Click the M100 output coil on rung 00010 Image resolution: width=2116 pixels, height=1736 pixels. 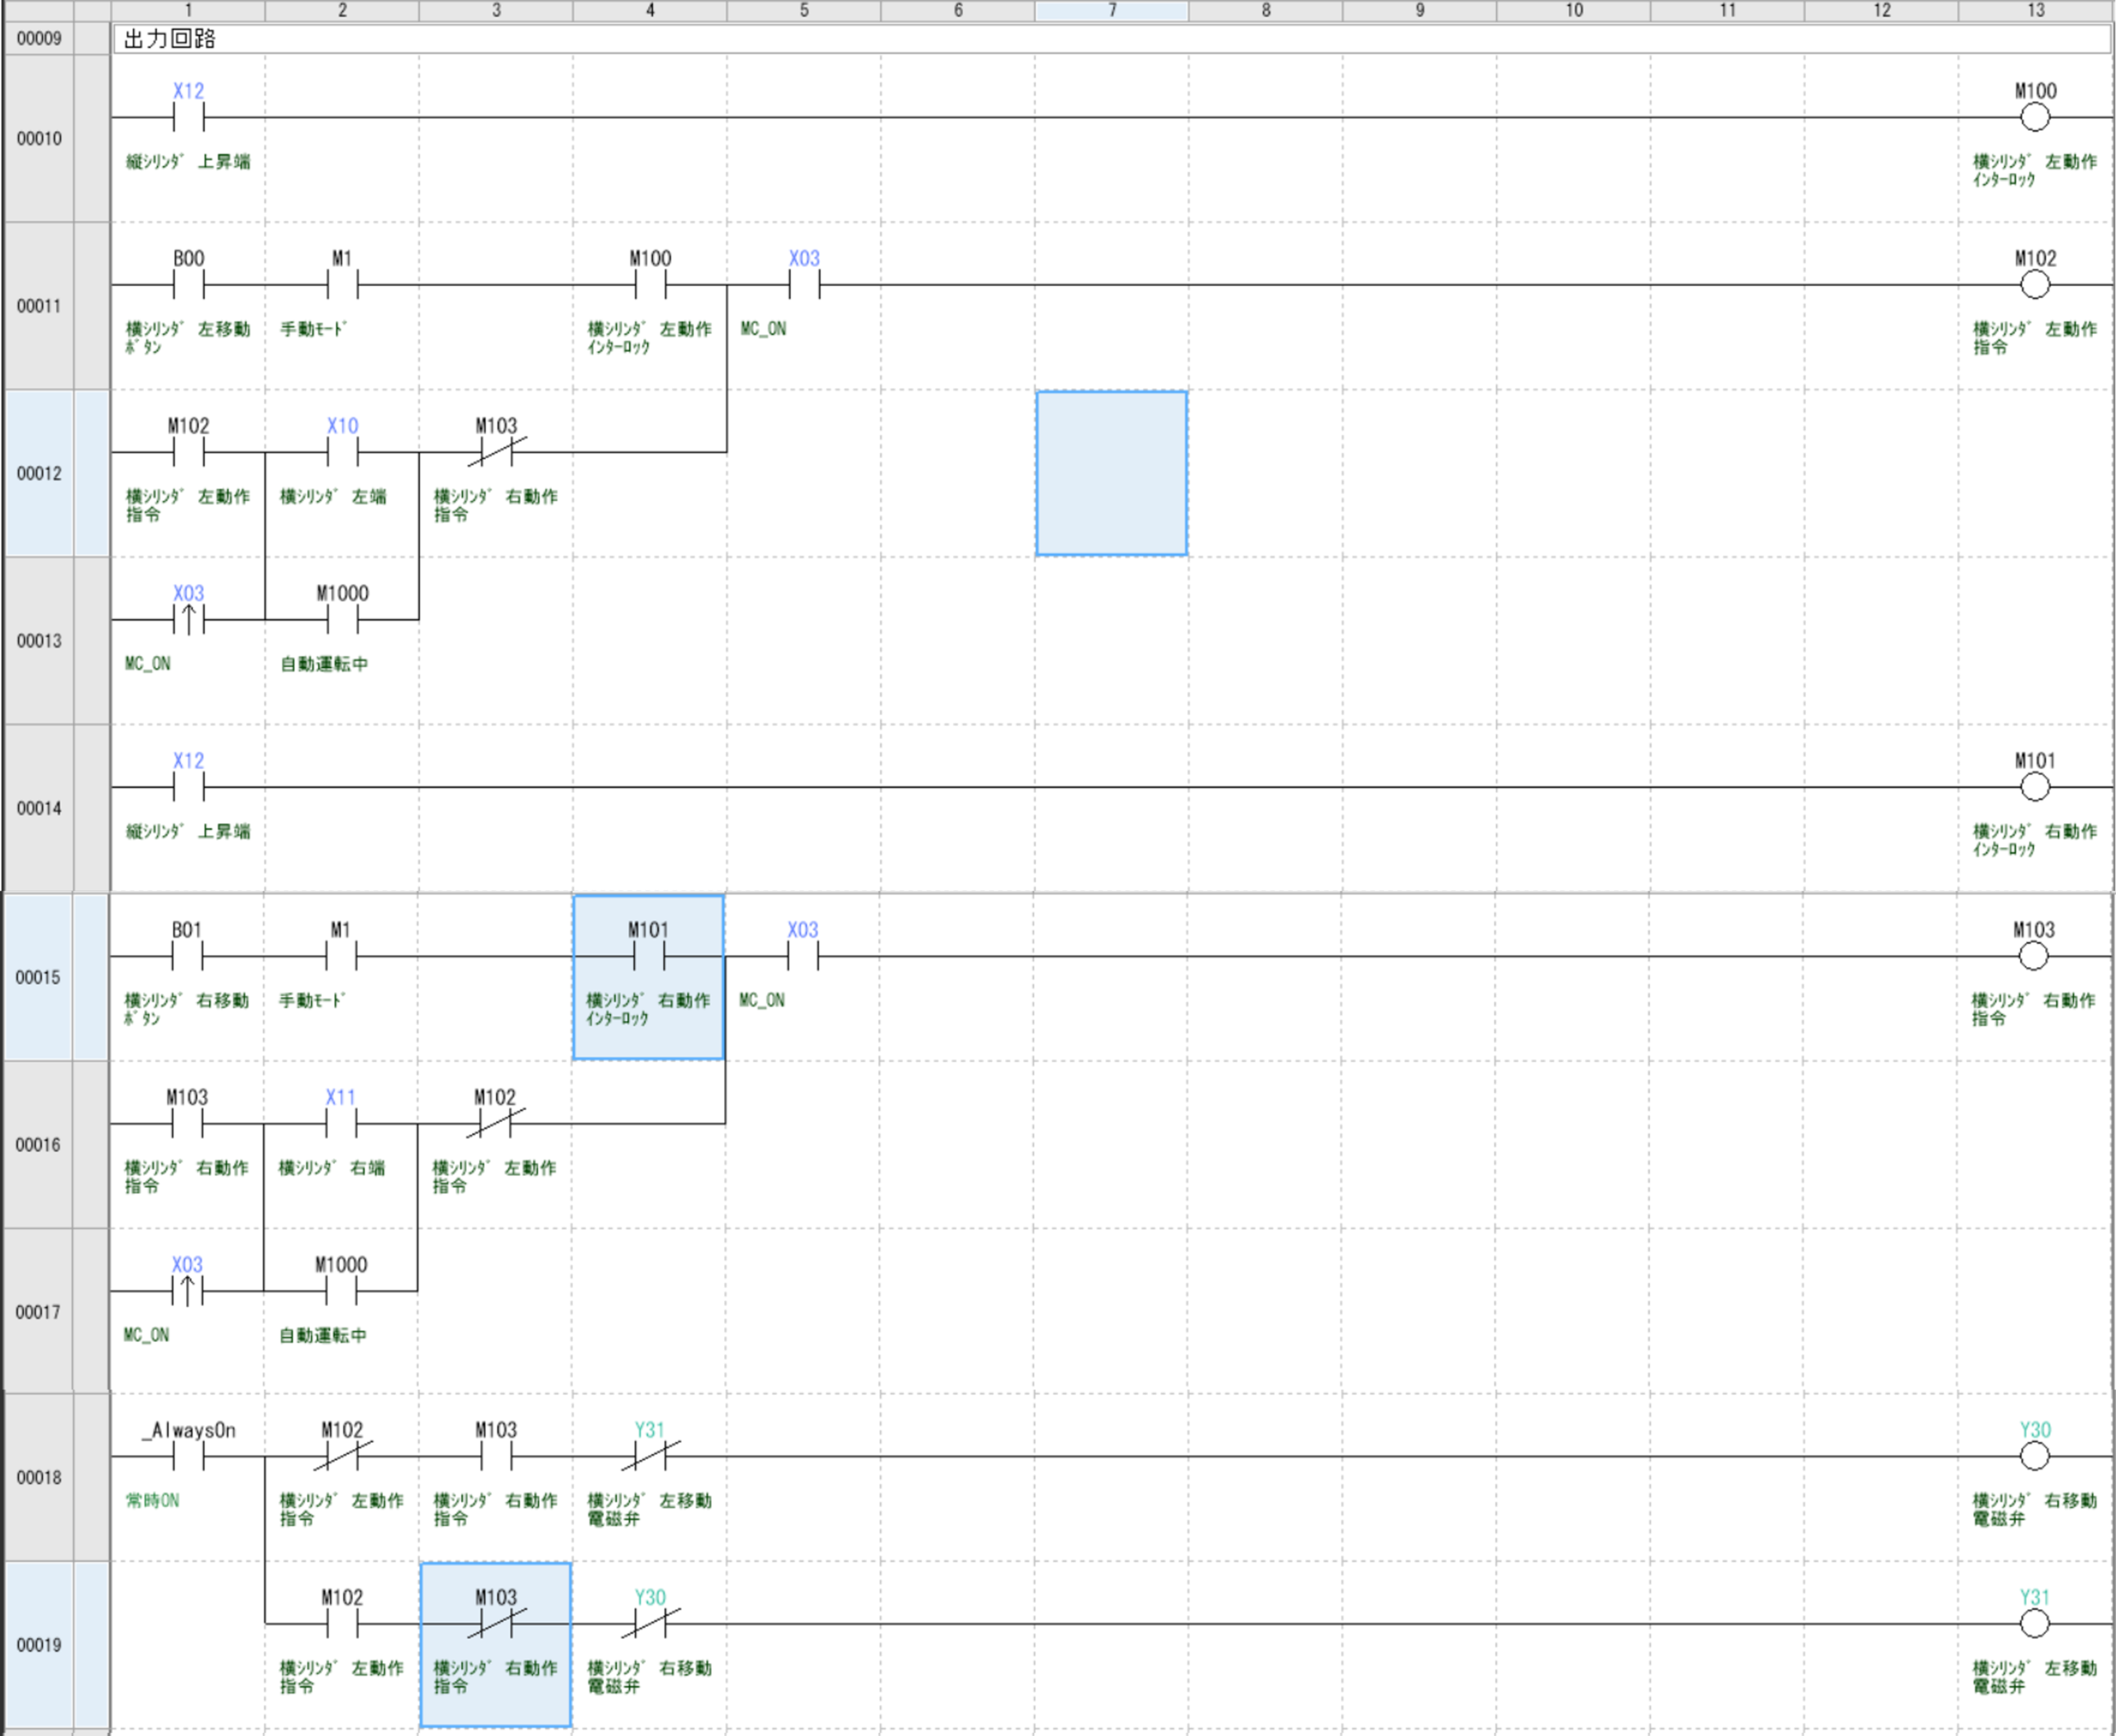tap(2034, 117)
